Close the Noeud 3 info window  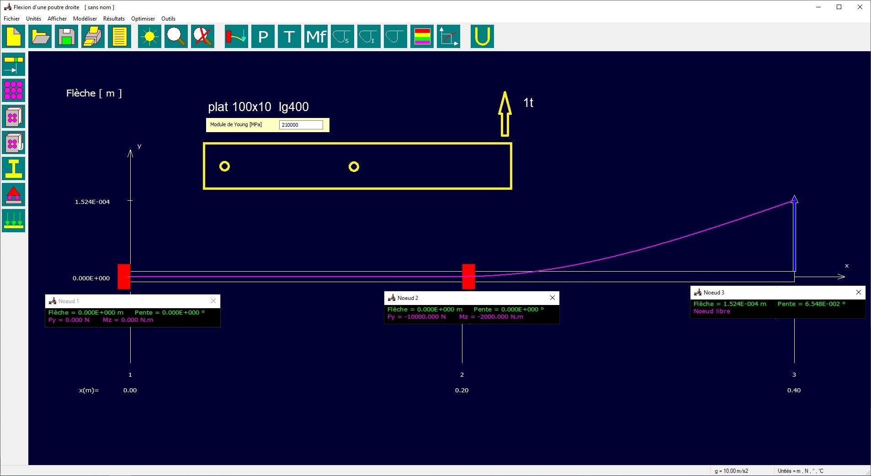(859, 292)
